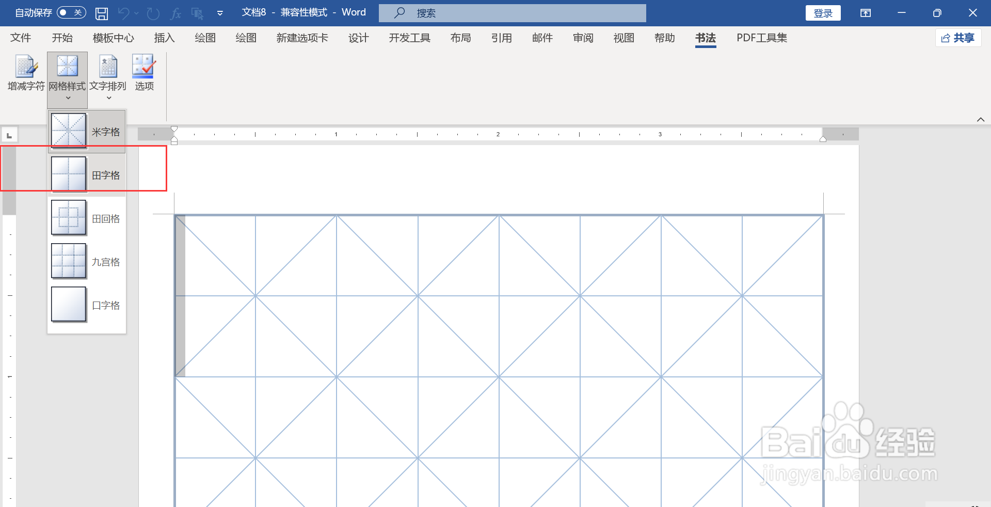The height and width of the screenshot is (507, 991).
Task: Switch to the 新建选项卡 tab
Action: [x=302, y=38]
